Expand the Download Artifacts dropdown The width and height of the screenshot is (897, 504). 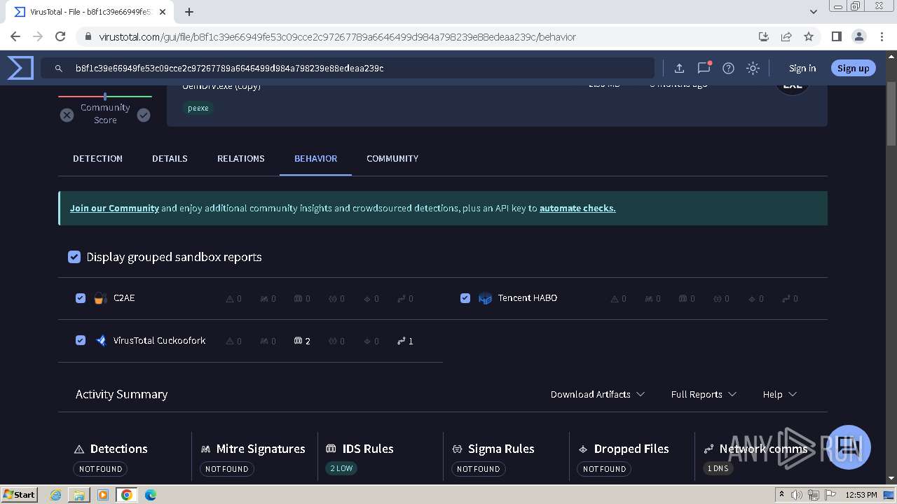point(598,394)
